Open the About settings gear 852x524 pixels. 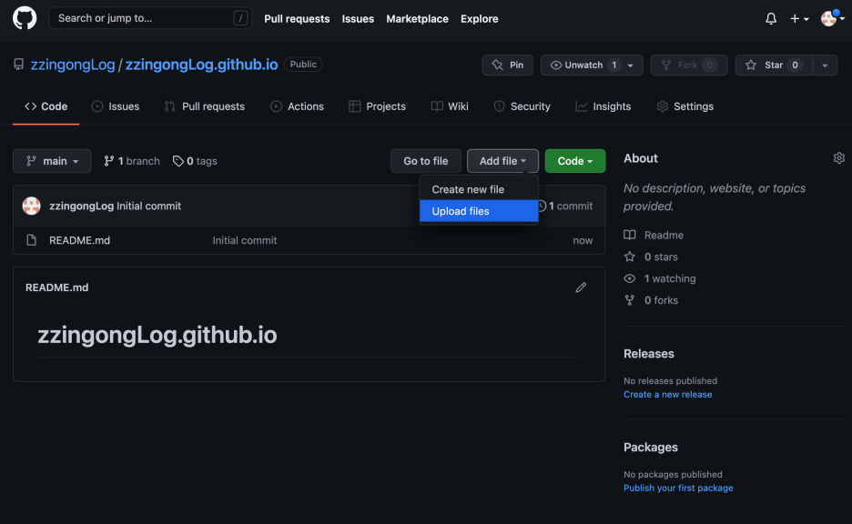coord(839,158)
